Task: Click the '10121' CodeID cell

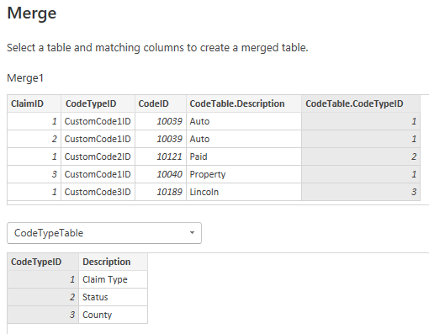Action: [161, 156]
